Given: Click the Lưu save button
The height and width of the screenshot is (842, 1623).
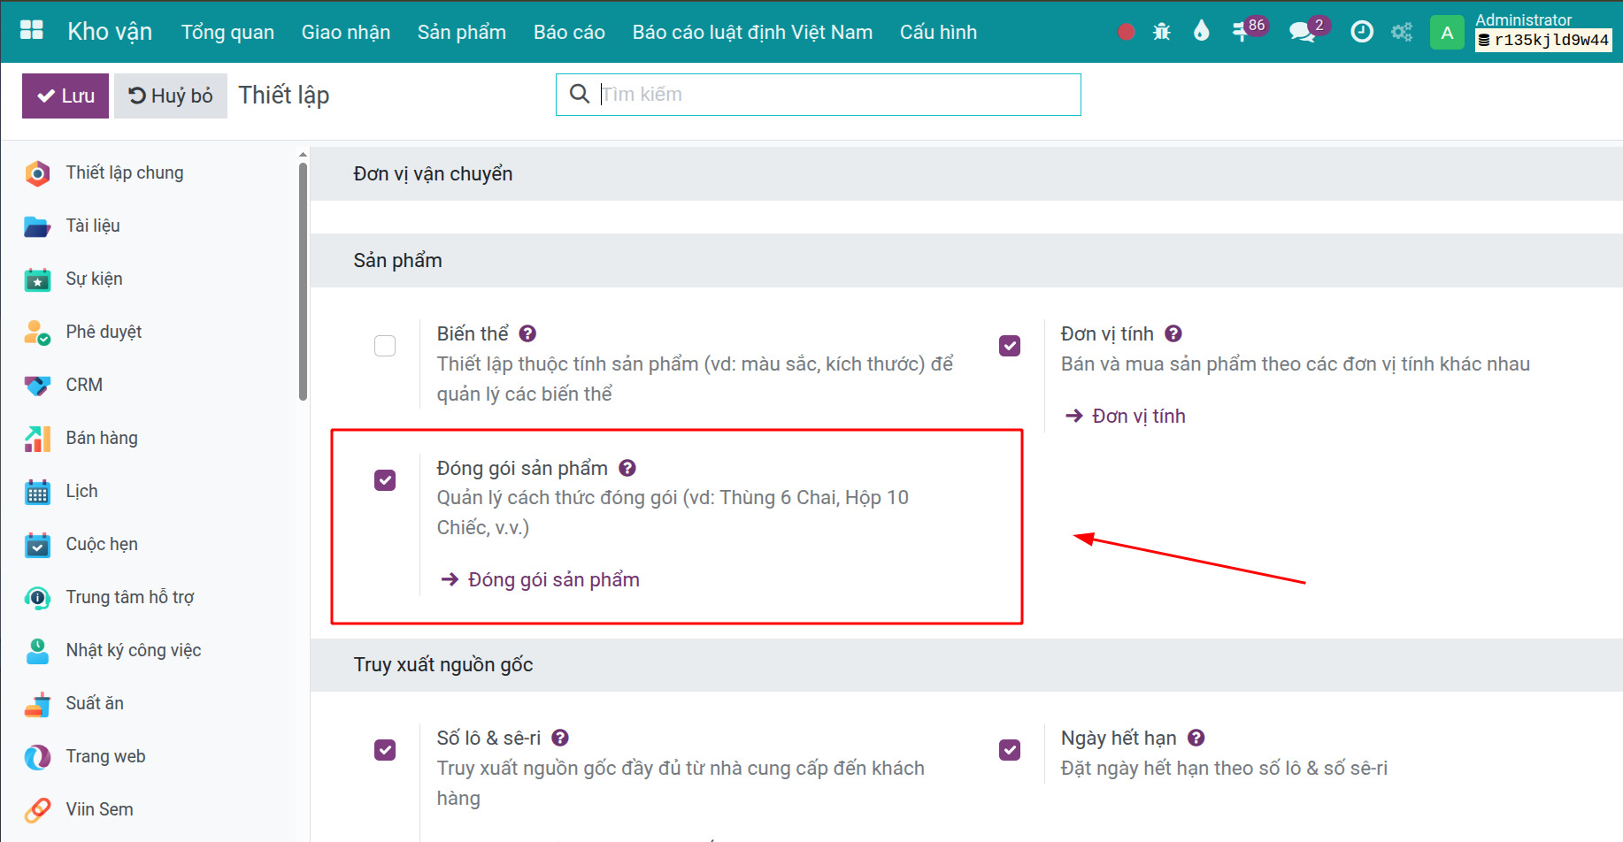Looking at the screenshot, I should [x=65, y=96].
